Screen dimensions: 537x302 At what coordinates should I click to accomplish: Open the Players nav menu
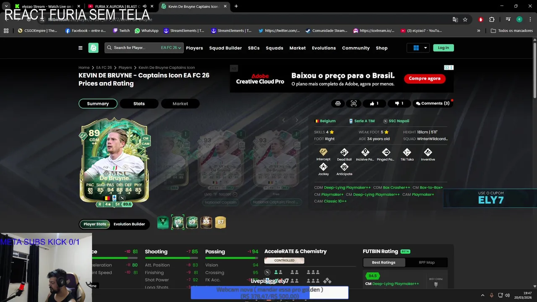[194, 48]
